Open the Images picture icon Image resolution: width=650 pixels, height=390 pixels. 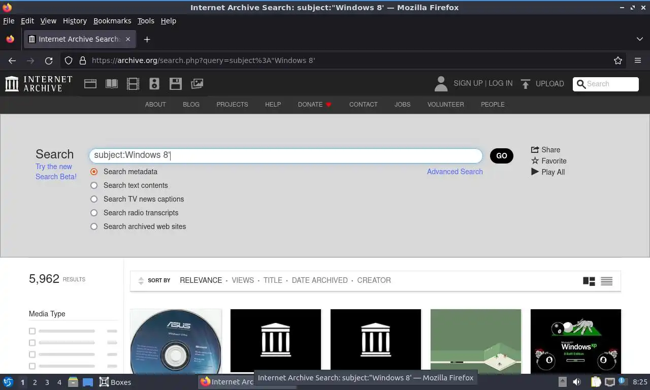coord(197,84)
